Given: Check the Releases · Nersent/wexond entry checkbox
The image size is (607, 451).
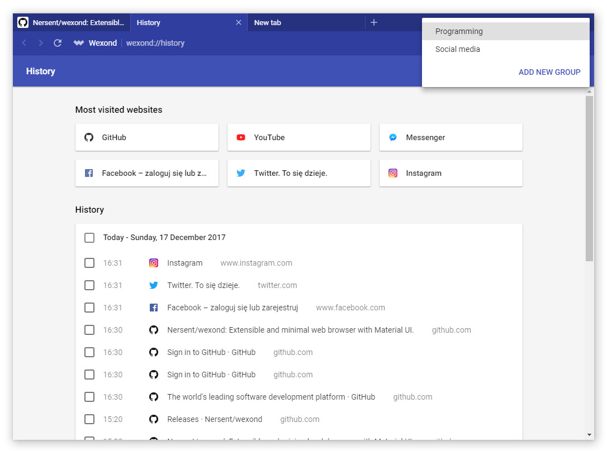Looking at the screenshot, I should tap(89, 419).
